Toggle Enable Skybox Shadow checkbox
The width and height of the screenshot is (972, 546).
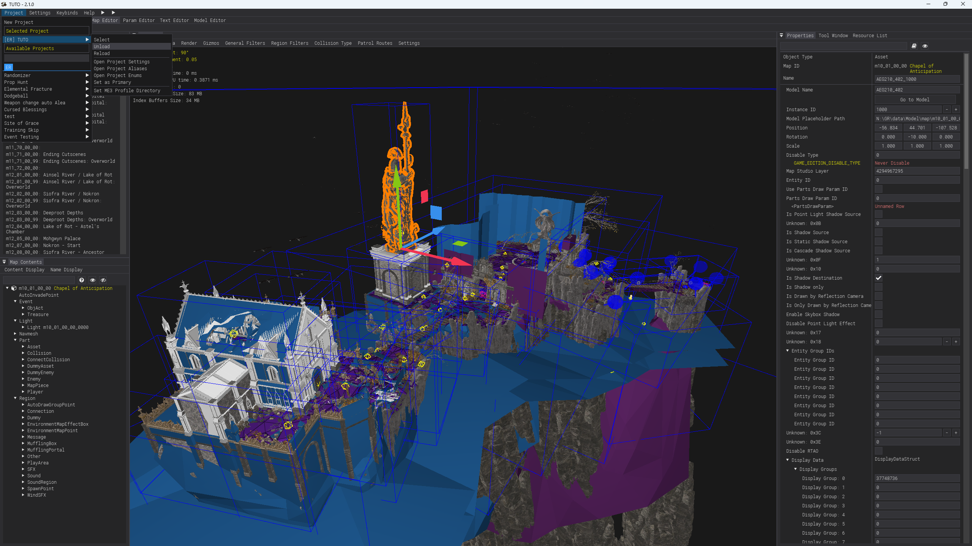(879, 315)
